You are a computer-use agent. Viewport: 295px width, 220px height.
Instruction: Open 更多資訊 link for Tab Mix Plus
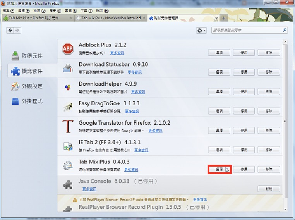point(131,170)
